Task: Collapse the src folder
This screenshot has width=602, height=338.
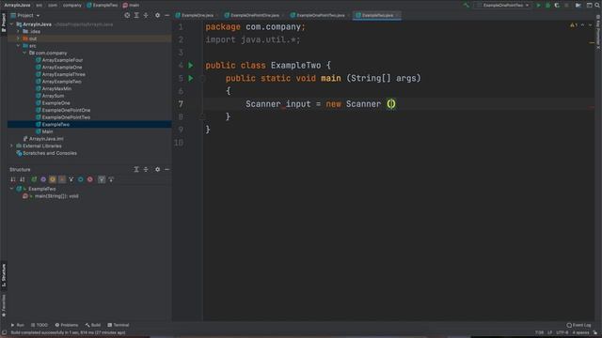Action: point(18,46)
